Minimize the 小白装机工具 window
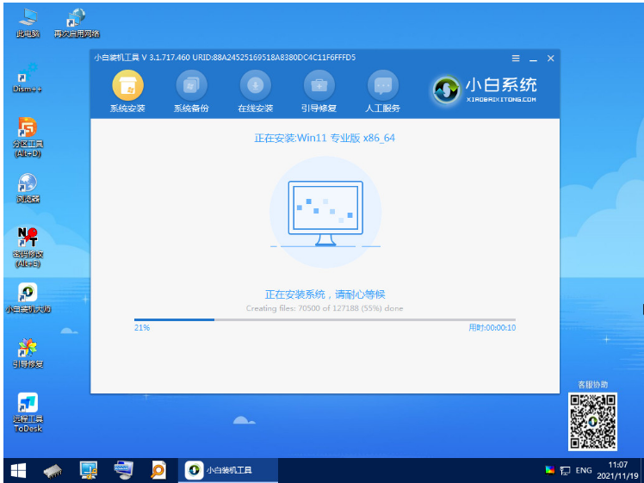The height and width of the screenshot is (483, 644). click(533, 59)
